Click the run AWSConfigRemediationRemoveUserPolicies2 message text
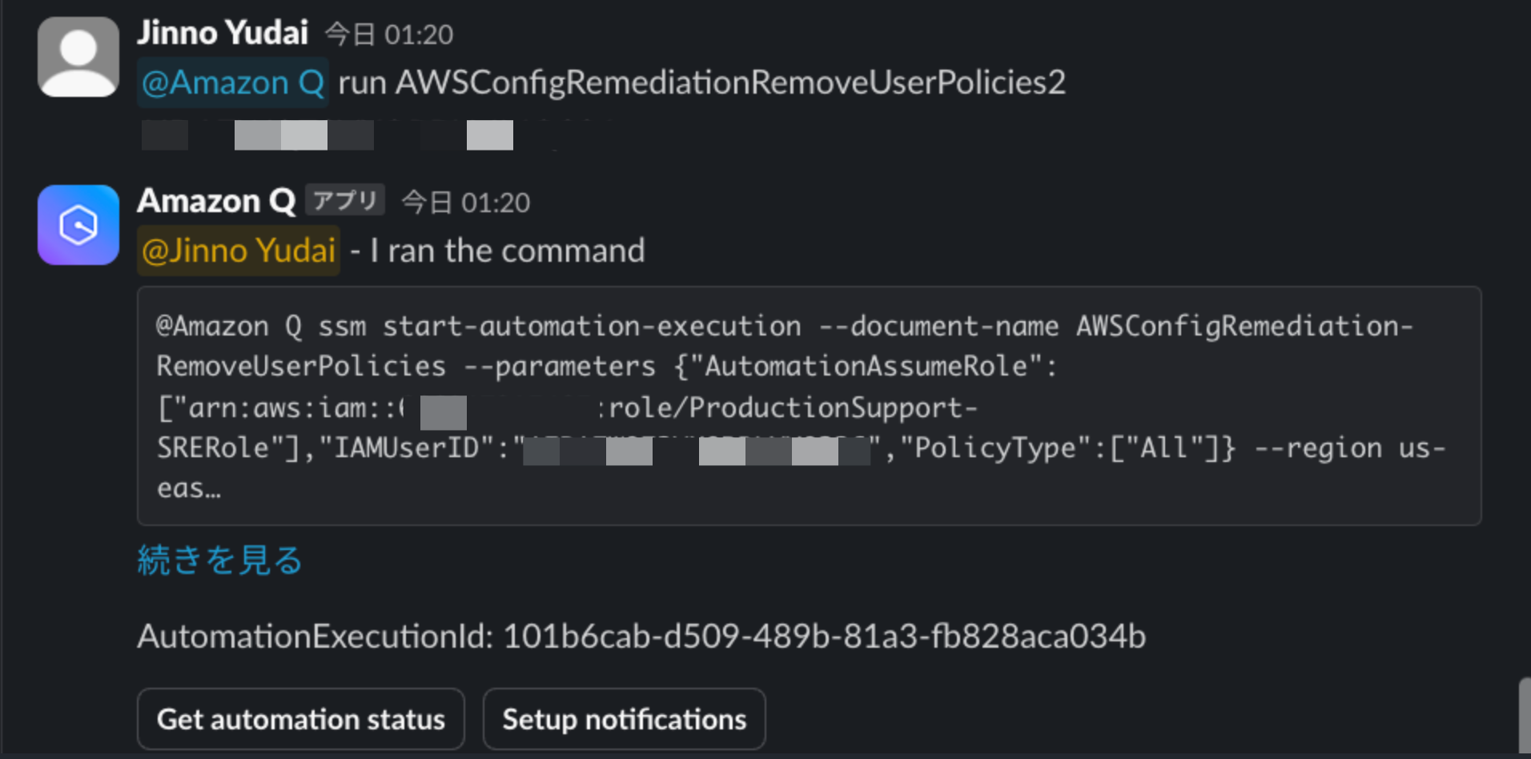The height and width of the screenshot is (759, 1531). [701, 82]
